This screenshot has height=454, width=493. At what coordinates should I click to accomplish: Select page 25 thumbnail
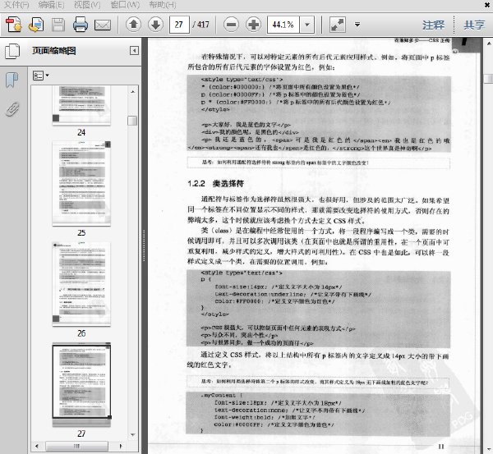[81, 183]
